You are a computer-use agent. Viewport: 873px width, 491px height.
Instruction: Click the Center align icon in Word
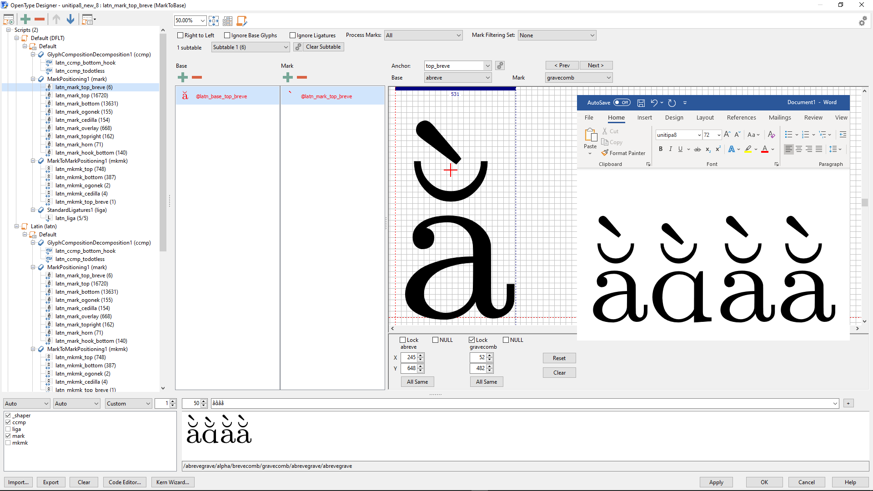coord(799,149)
